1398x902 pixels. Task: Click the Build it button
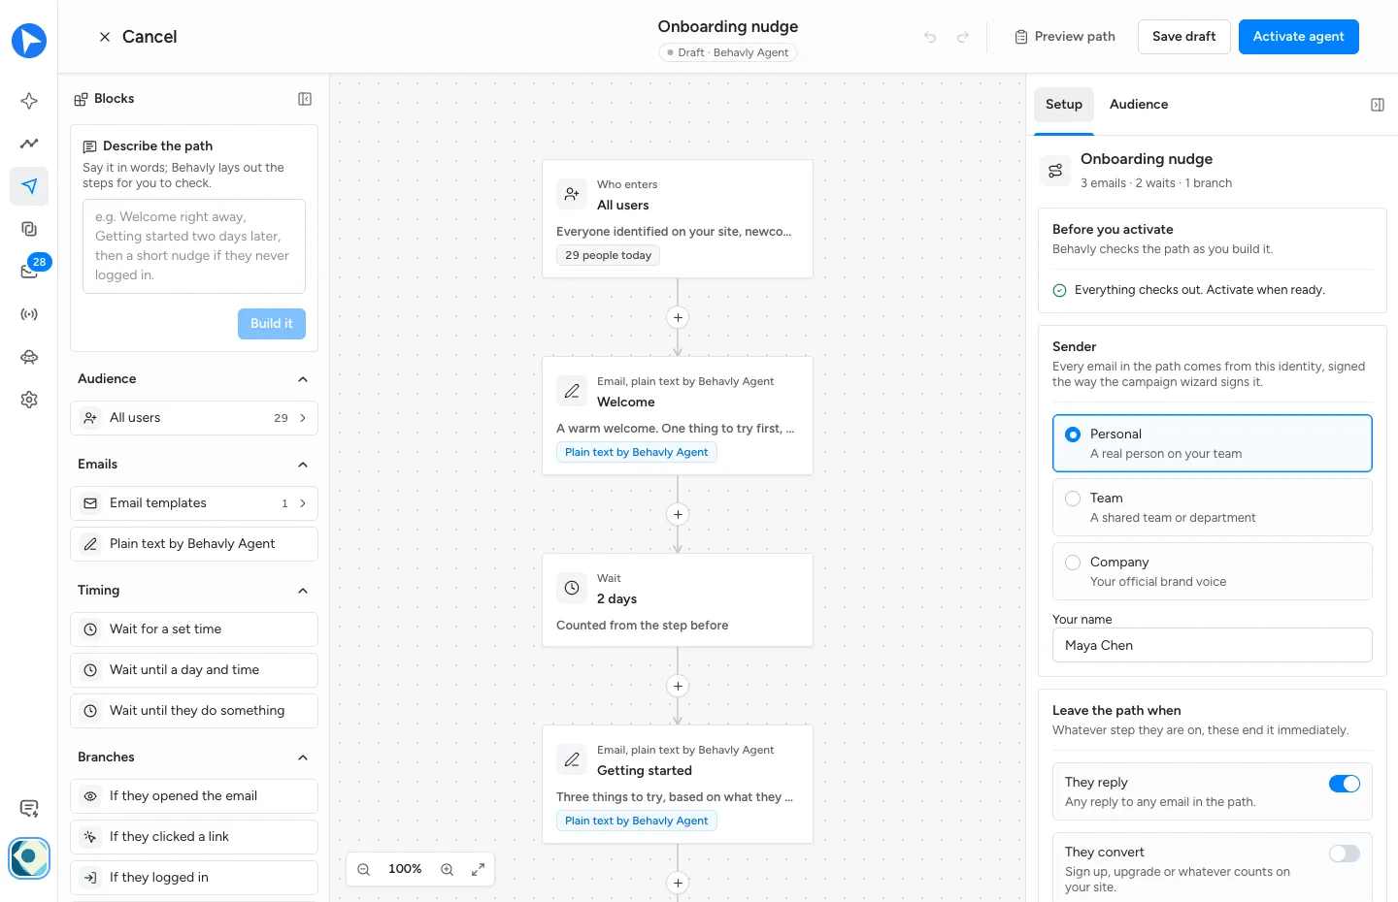[272, 324]
